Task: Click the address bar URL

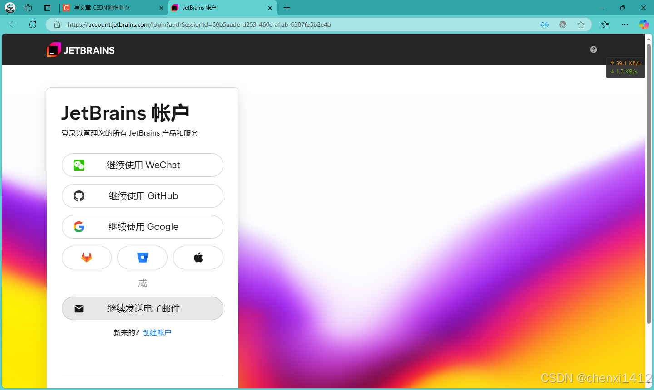Action: (x=199, y=24)
